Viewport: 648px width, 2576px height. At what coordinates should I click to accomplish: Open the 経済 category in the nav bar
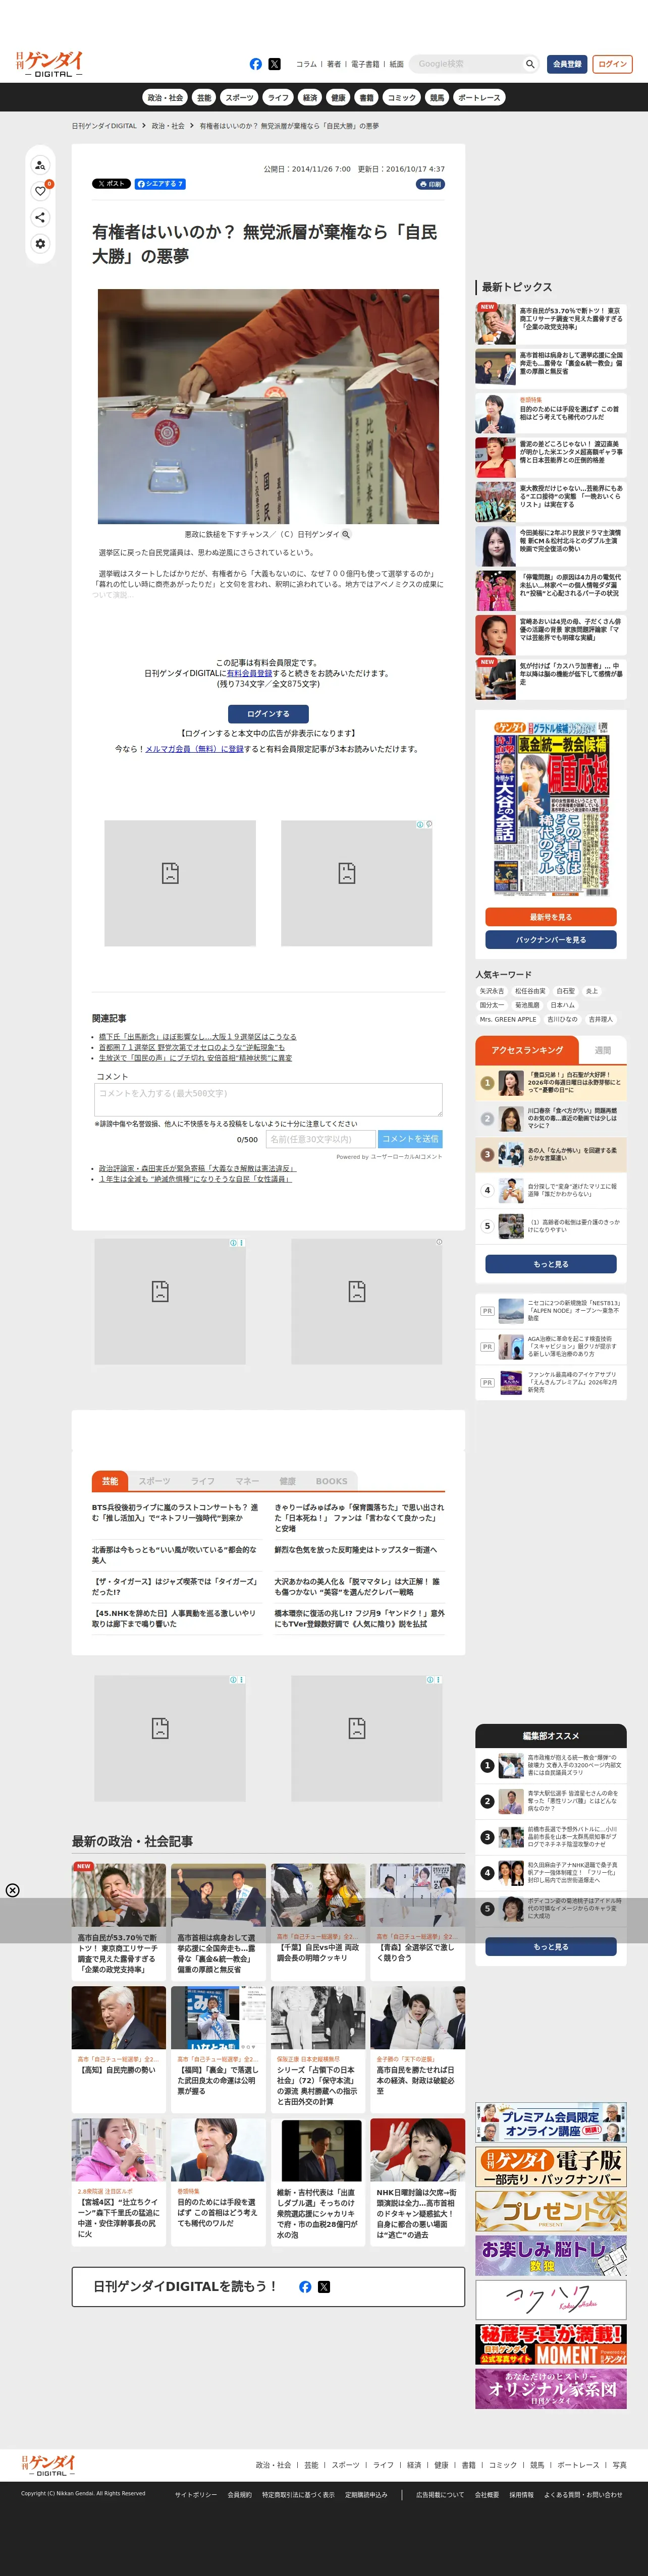pos(310,98)
